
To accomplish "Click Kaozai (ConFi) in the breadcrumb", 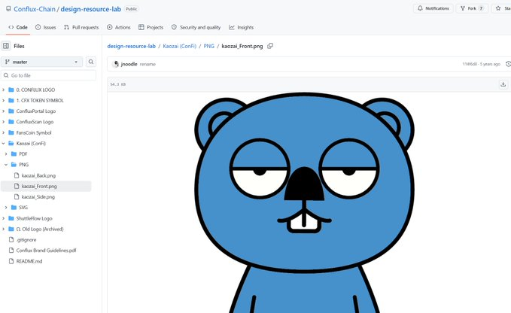I will [180, 46].
